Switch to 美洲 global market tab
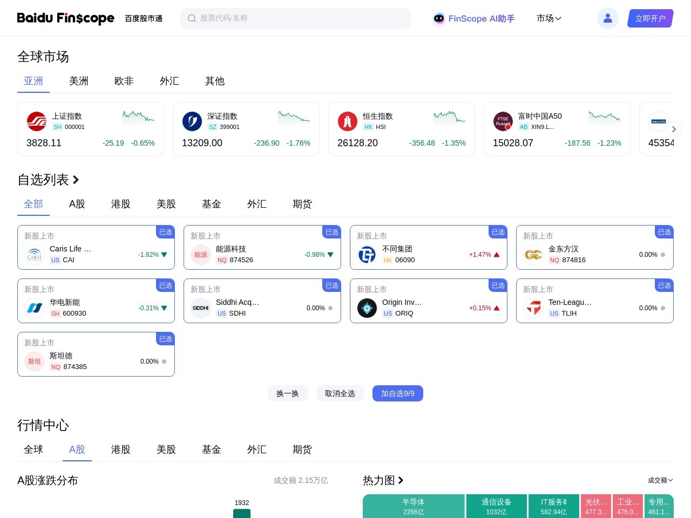 point(79,81)
